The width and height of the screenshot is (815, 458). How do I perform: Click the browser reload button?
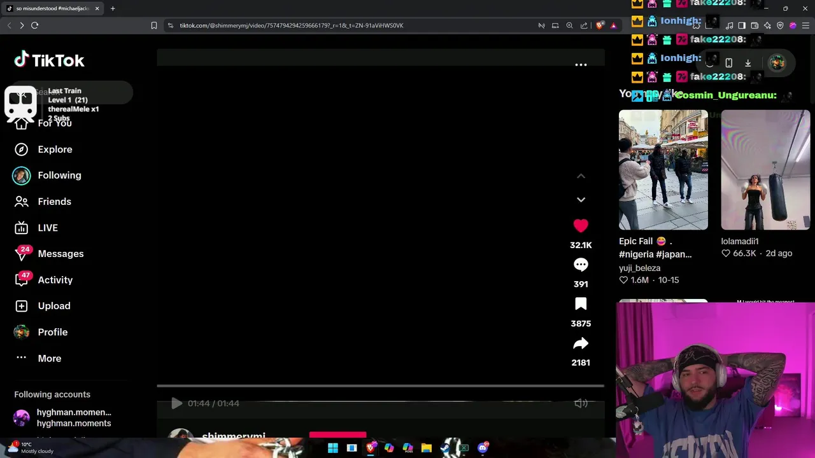click(34, 25)
